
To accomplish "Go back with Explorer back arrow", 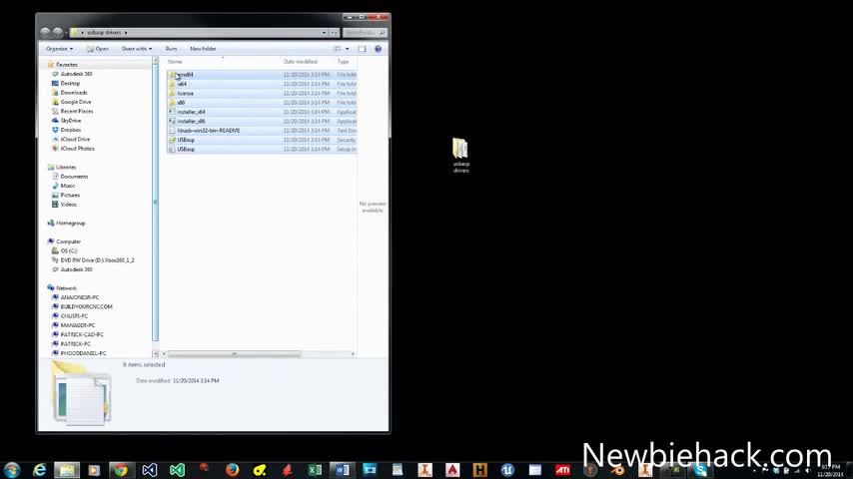I will click(46, 33).
